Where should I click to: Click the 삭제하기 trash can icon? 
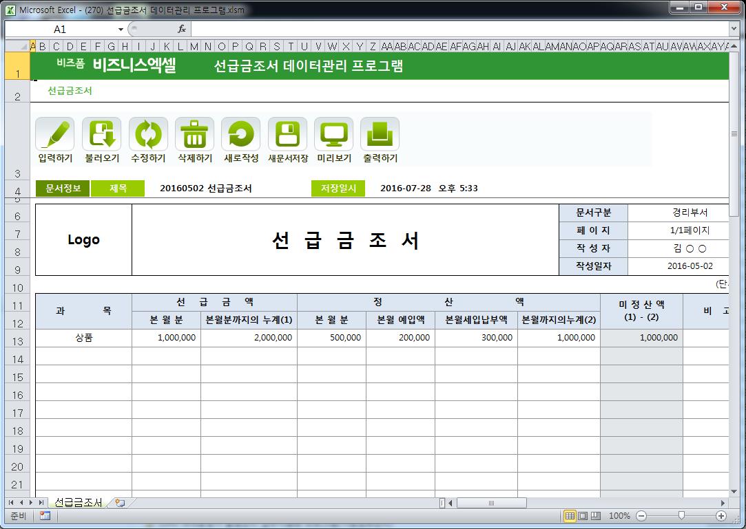(x=195, y=134)
